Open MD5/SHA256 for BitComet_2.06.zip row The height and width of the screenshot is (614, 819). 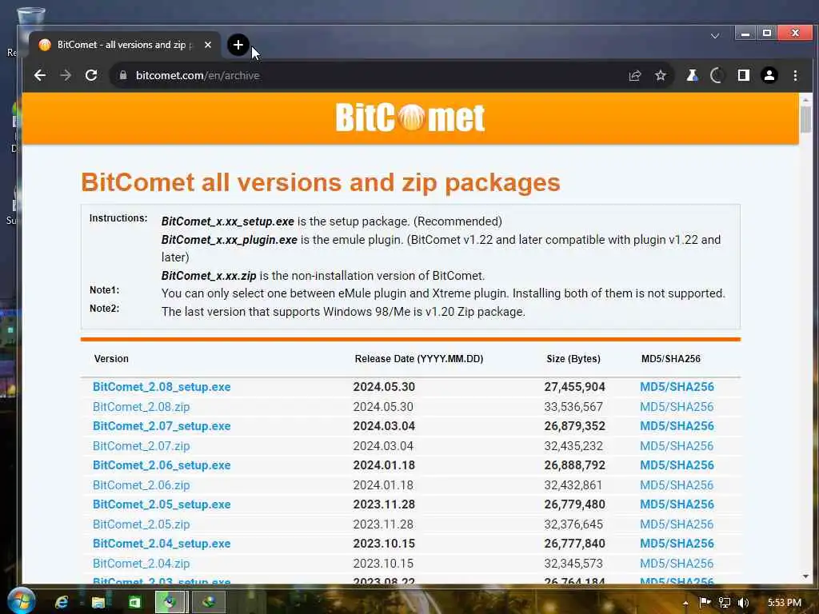tap(677, 485)
